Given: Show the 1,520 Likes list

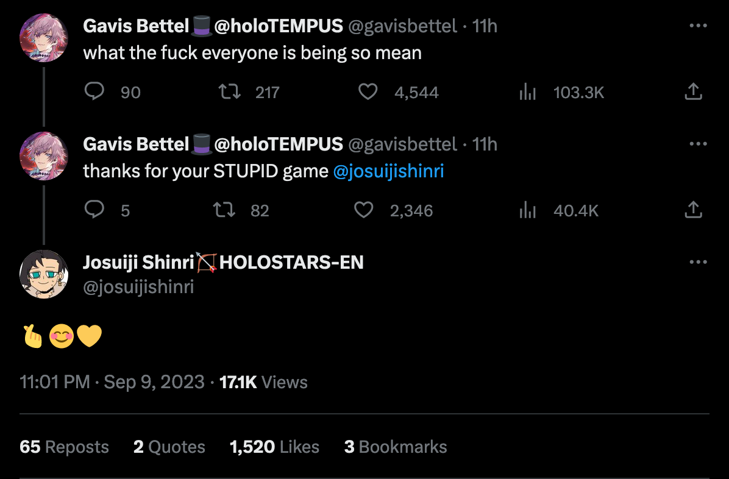Looking at the screenshot, I should coord(274,447).
